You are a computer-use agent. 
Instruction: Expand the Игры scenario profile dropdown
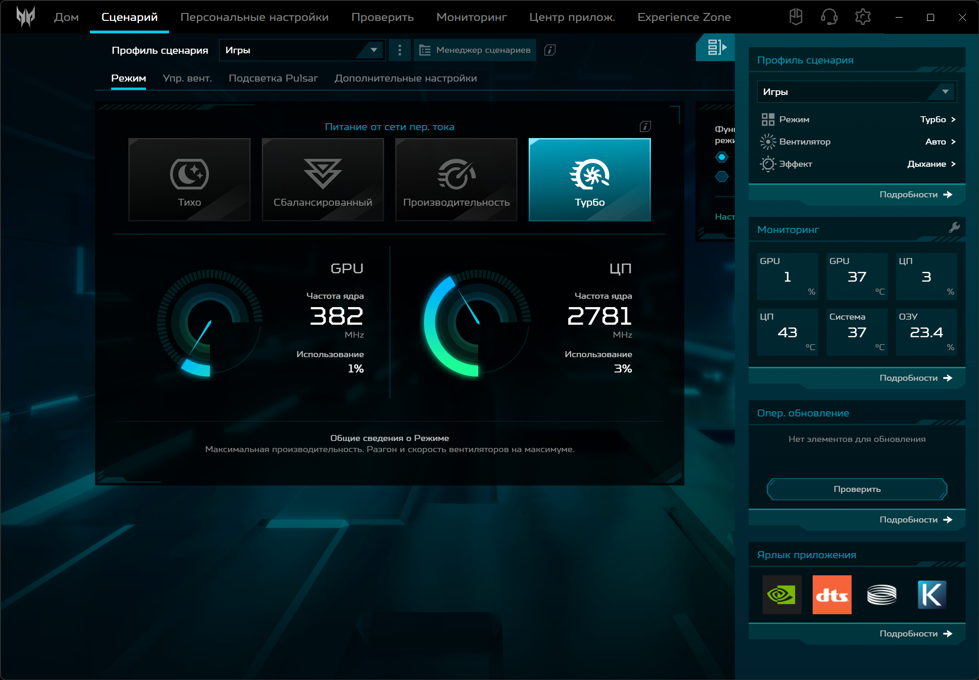click(302, 50)
